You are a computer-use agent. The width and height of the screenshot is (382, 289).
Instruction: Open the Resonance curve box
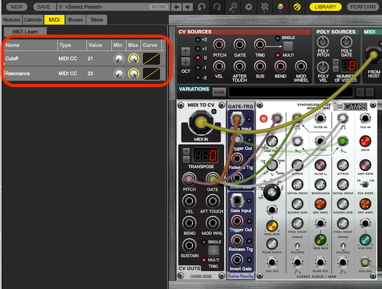tap(151, 74)
